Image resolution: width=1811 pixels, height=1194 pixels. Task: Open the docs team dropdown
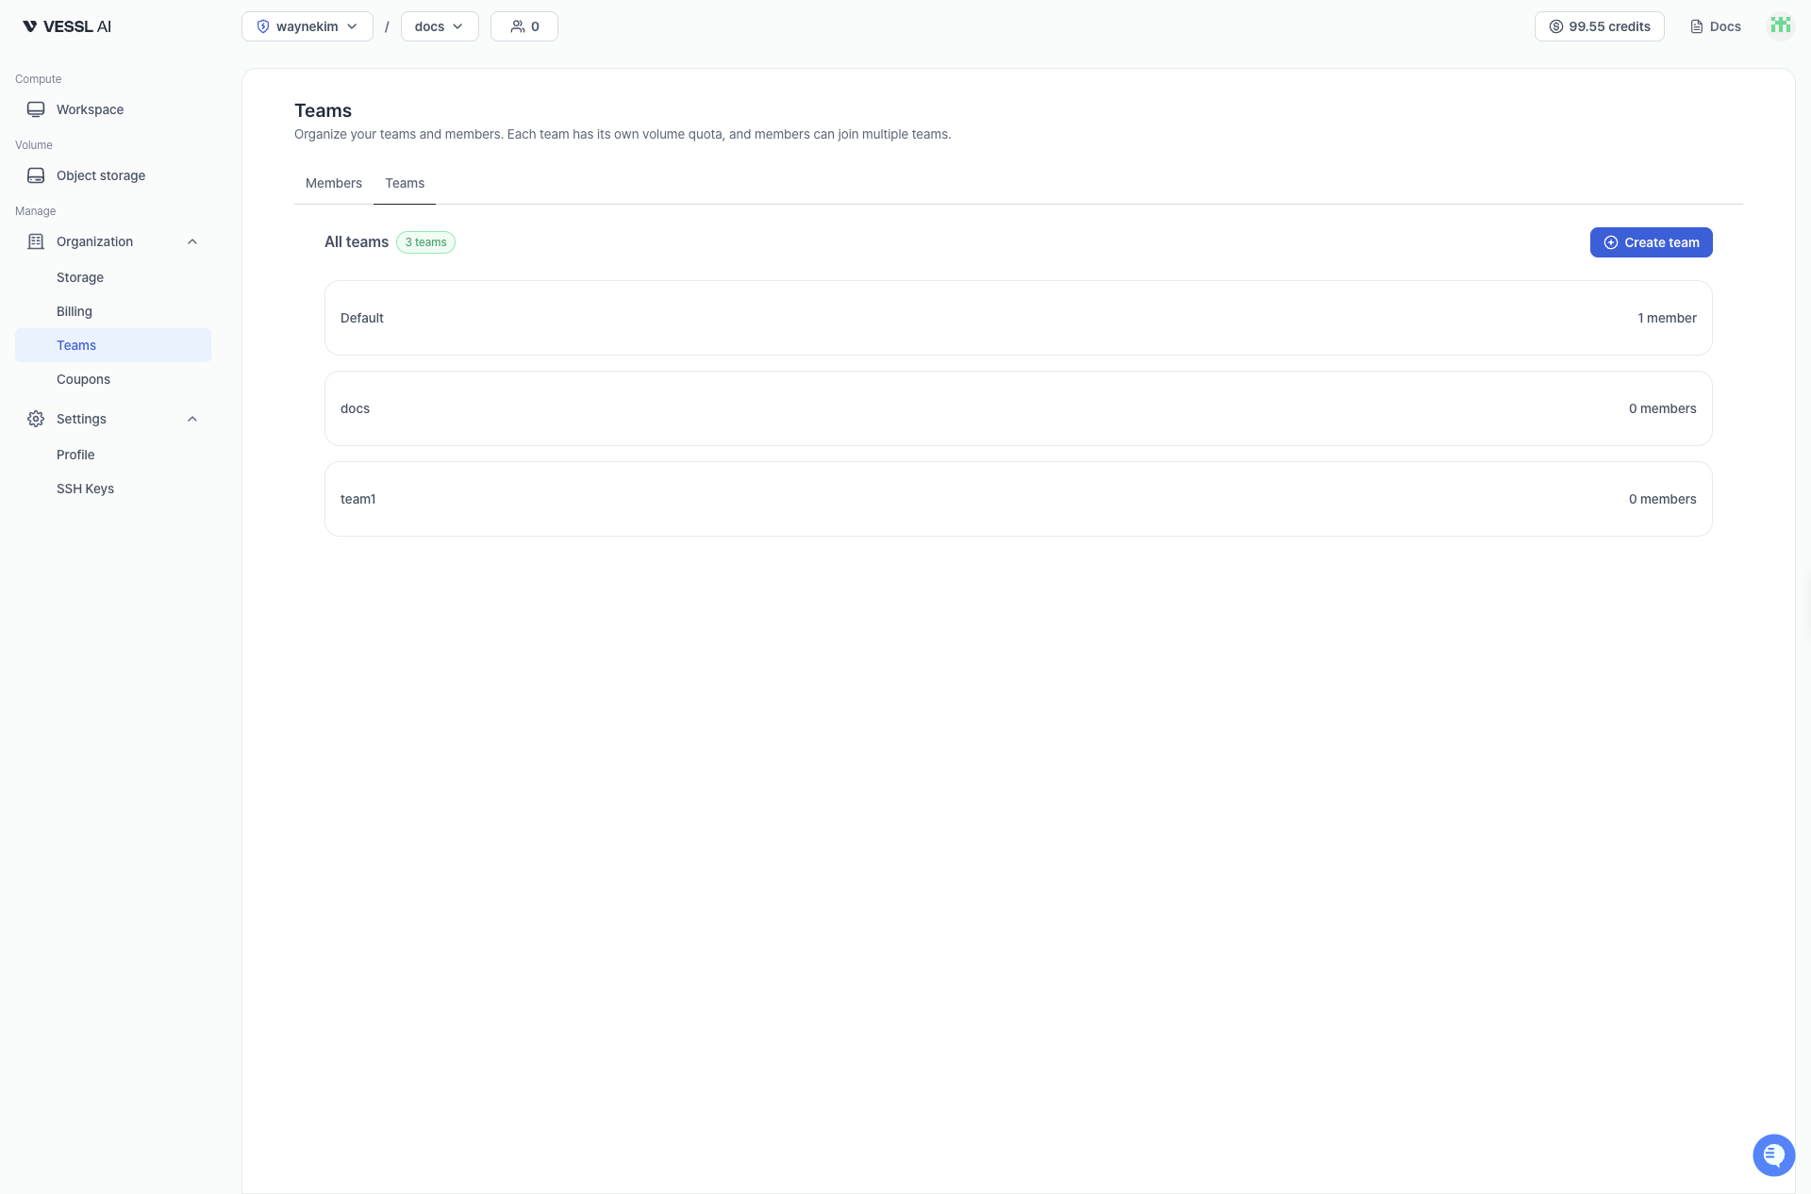pos(440,26)
